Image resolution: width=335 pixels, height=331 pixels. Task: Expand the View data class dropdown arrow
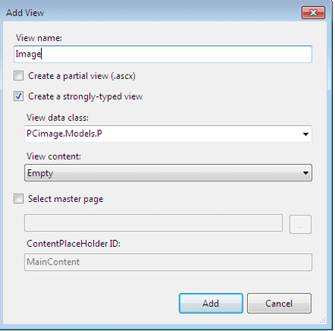pyautogui.click(x=306, y=134)
